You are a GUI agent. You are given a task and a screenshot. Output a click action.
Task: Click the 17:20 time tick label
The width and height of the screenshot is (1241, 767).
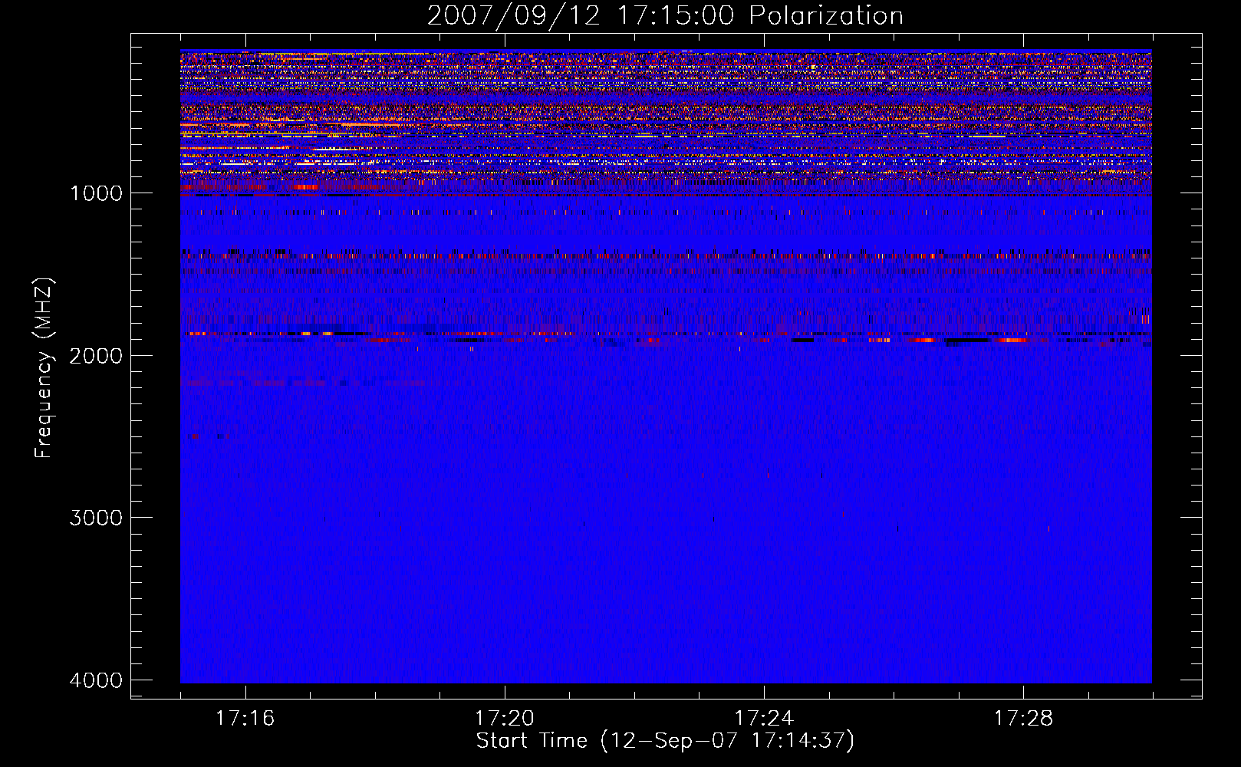505,719
